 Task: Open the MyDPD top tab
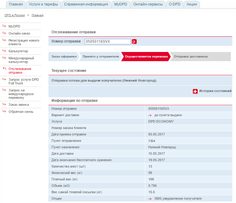pyautogui.click(x=121, y=4)
